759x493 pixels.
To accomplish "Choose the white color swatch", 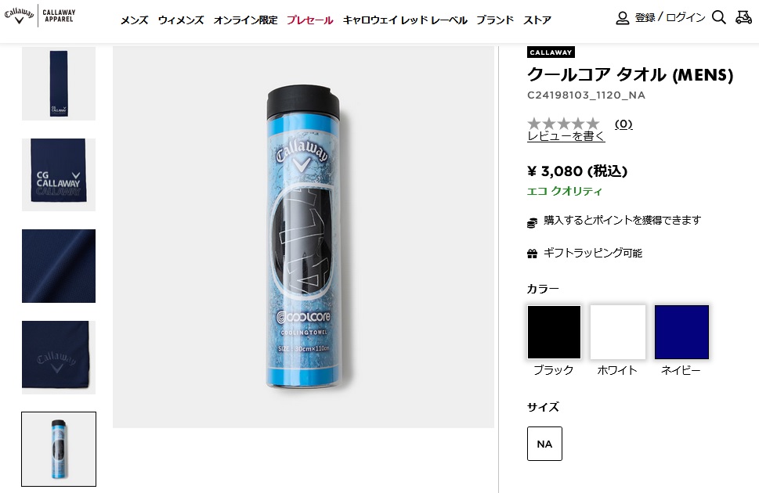I will click(x=618, y=332).
